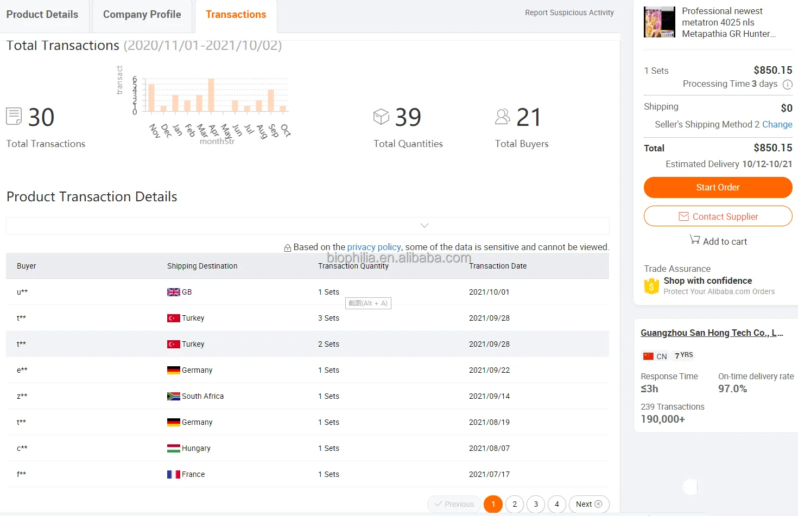Open the product thumbnail image

point(660,22)
